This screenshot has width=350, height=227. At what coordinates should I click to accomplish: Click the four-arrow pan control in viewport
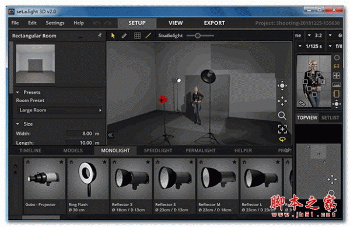(282, 101)
